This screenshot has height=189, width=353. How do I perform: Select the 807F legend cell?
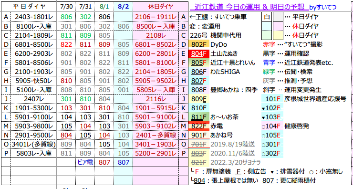tap(199, 81)
